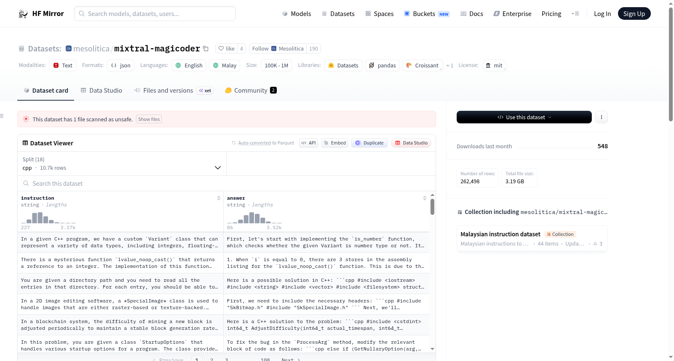The image size is (674, 361).
Task: Select the json format tag
Action: coord(120,65)
